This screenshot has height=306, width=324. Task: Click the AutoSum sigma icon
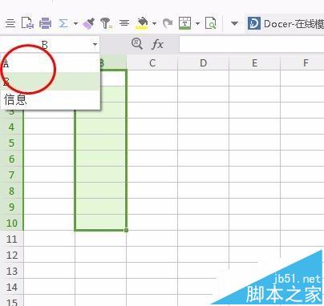(63, 23)
